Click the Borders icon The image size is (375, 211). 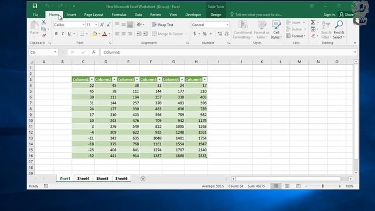(82, 34)
